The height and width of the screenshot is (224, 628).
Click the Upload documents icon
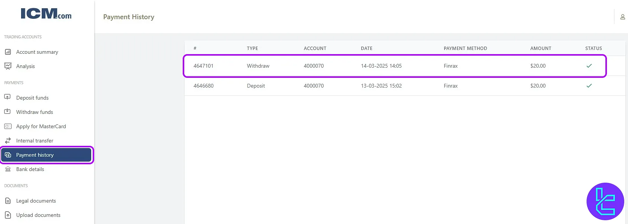coord(8,215)
